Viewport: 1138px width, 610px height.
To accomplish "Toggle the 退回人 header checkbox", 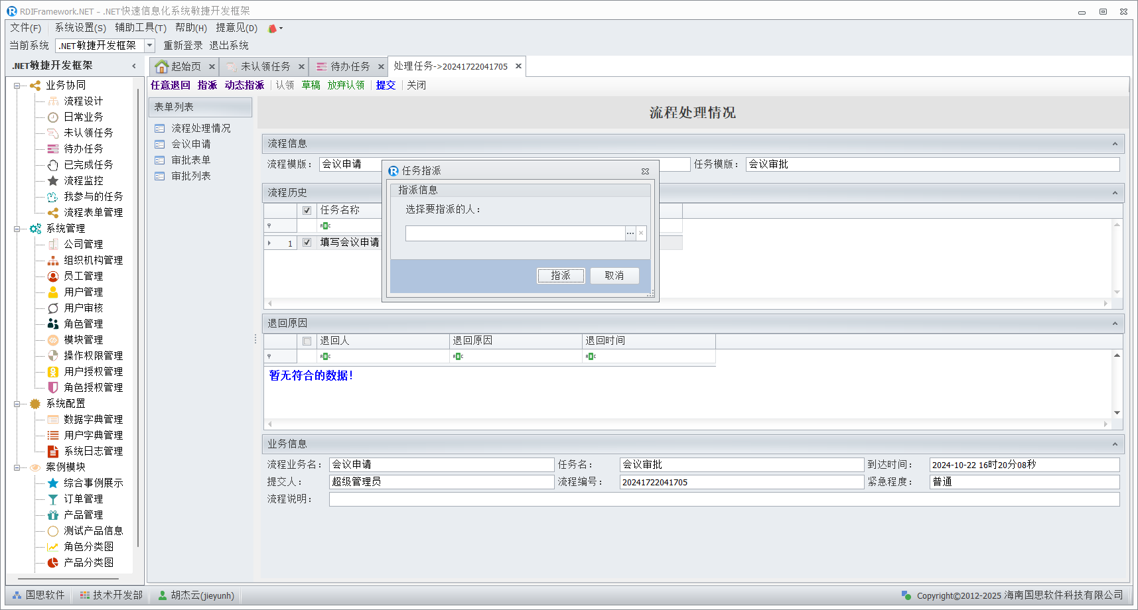I will point(307,341).
